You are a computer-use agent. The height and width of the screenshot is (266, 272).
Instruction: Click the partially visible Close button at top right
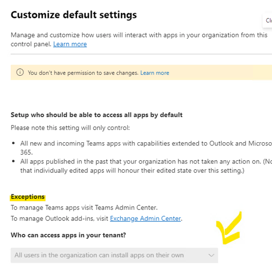click(268, 20)
